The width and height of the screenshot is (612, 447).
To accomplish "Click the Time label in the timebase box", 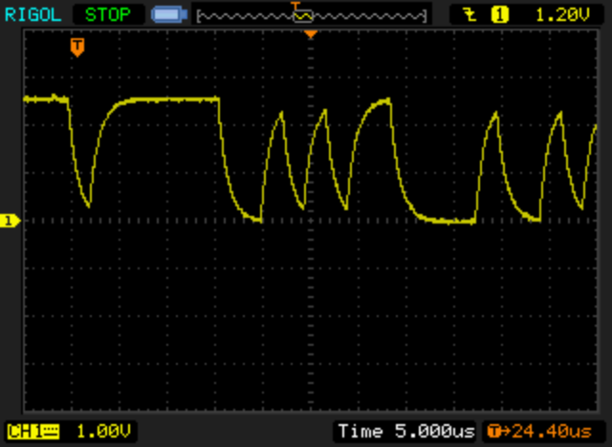I will (x=358, y=432).
